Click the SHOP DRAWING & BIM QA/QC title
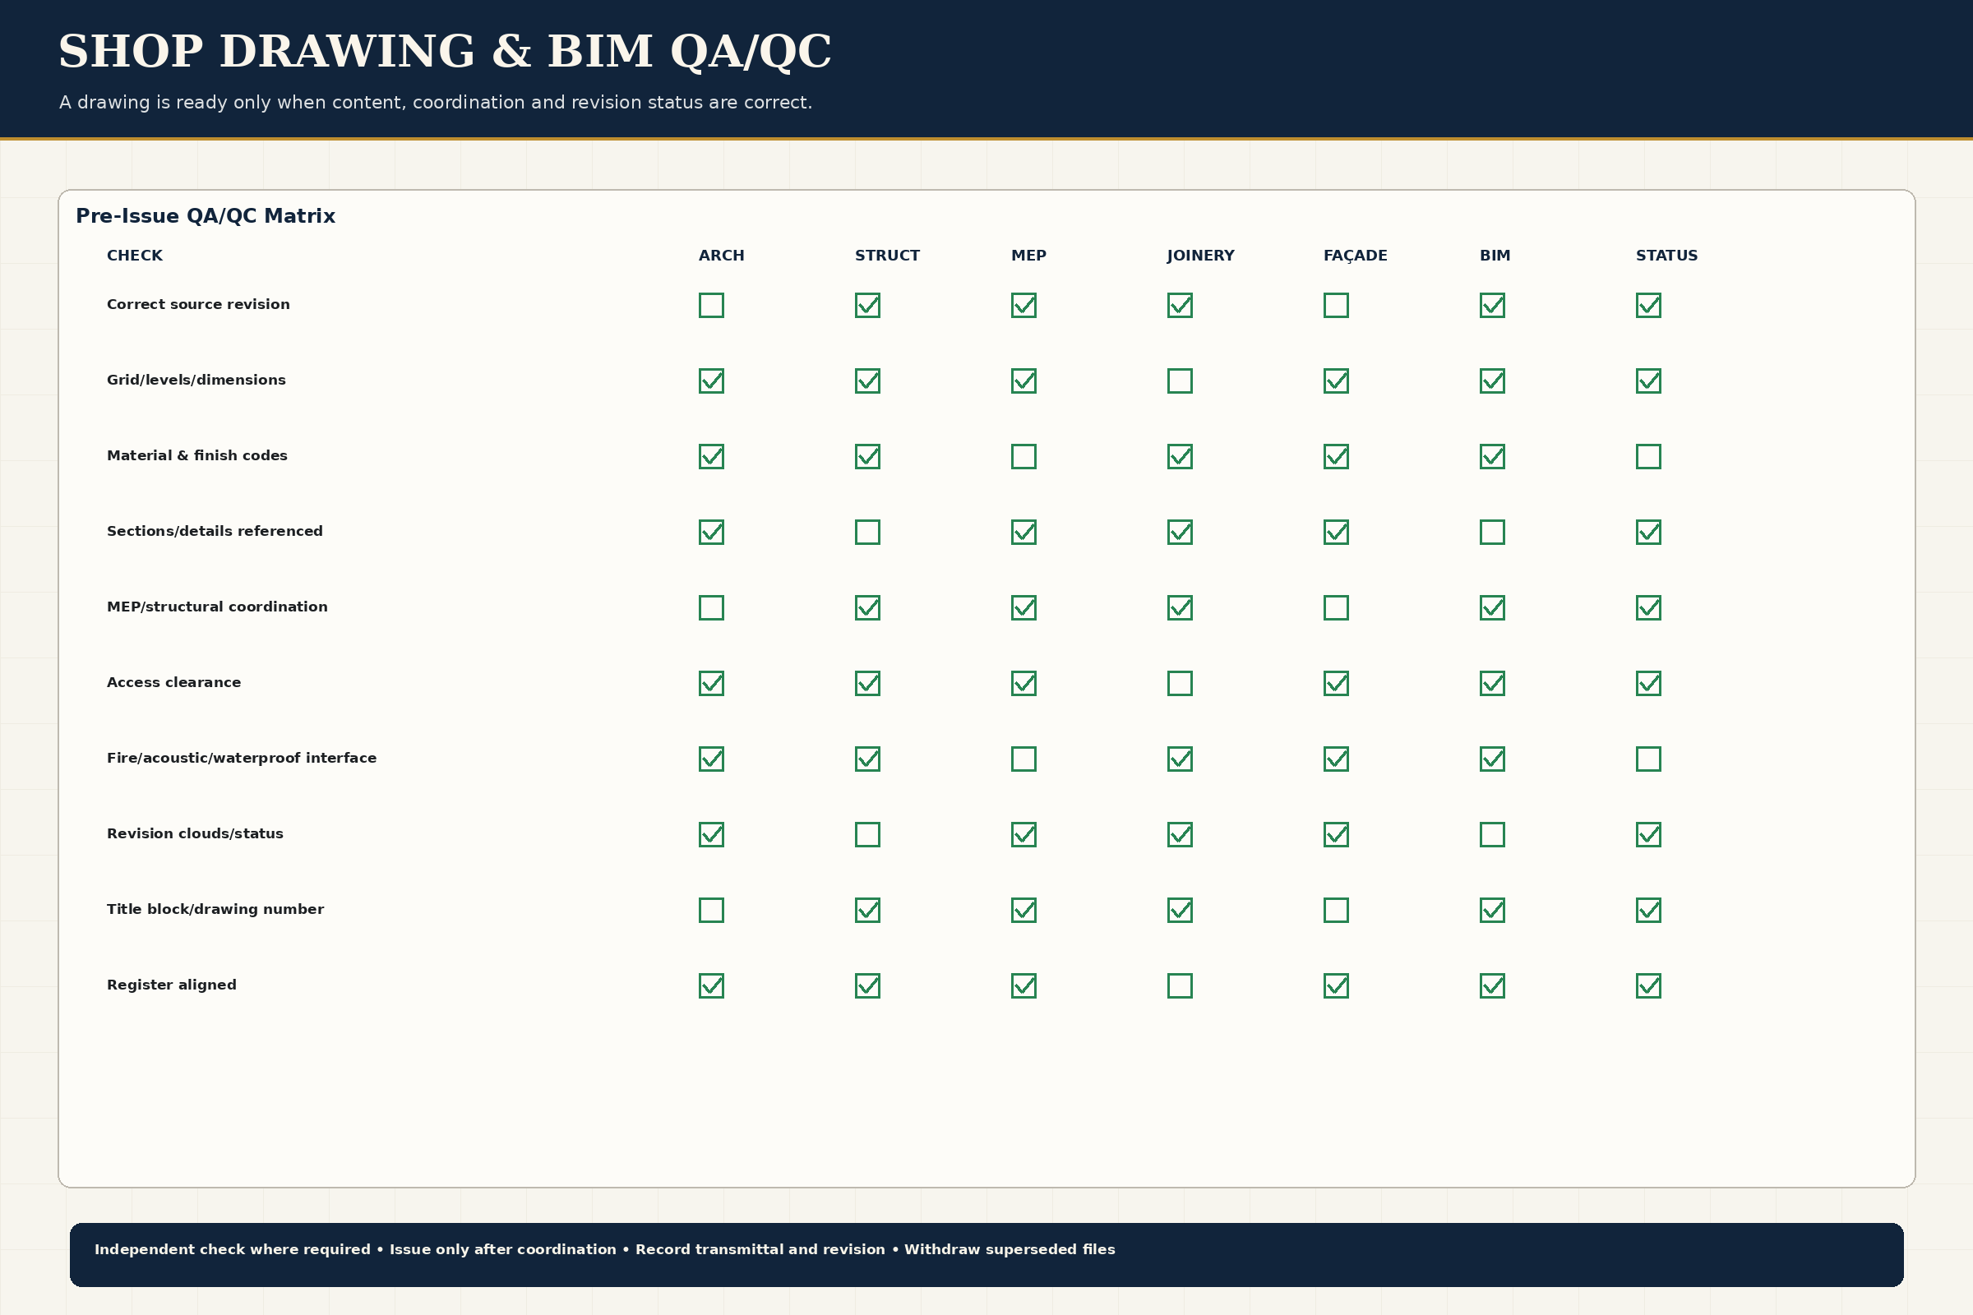The image size is (1973, 1315). pyautogui.click(x=445, y=52)
